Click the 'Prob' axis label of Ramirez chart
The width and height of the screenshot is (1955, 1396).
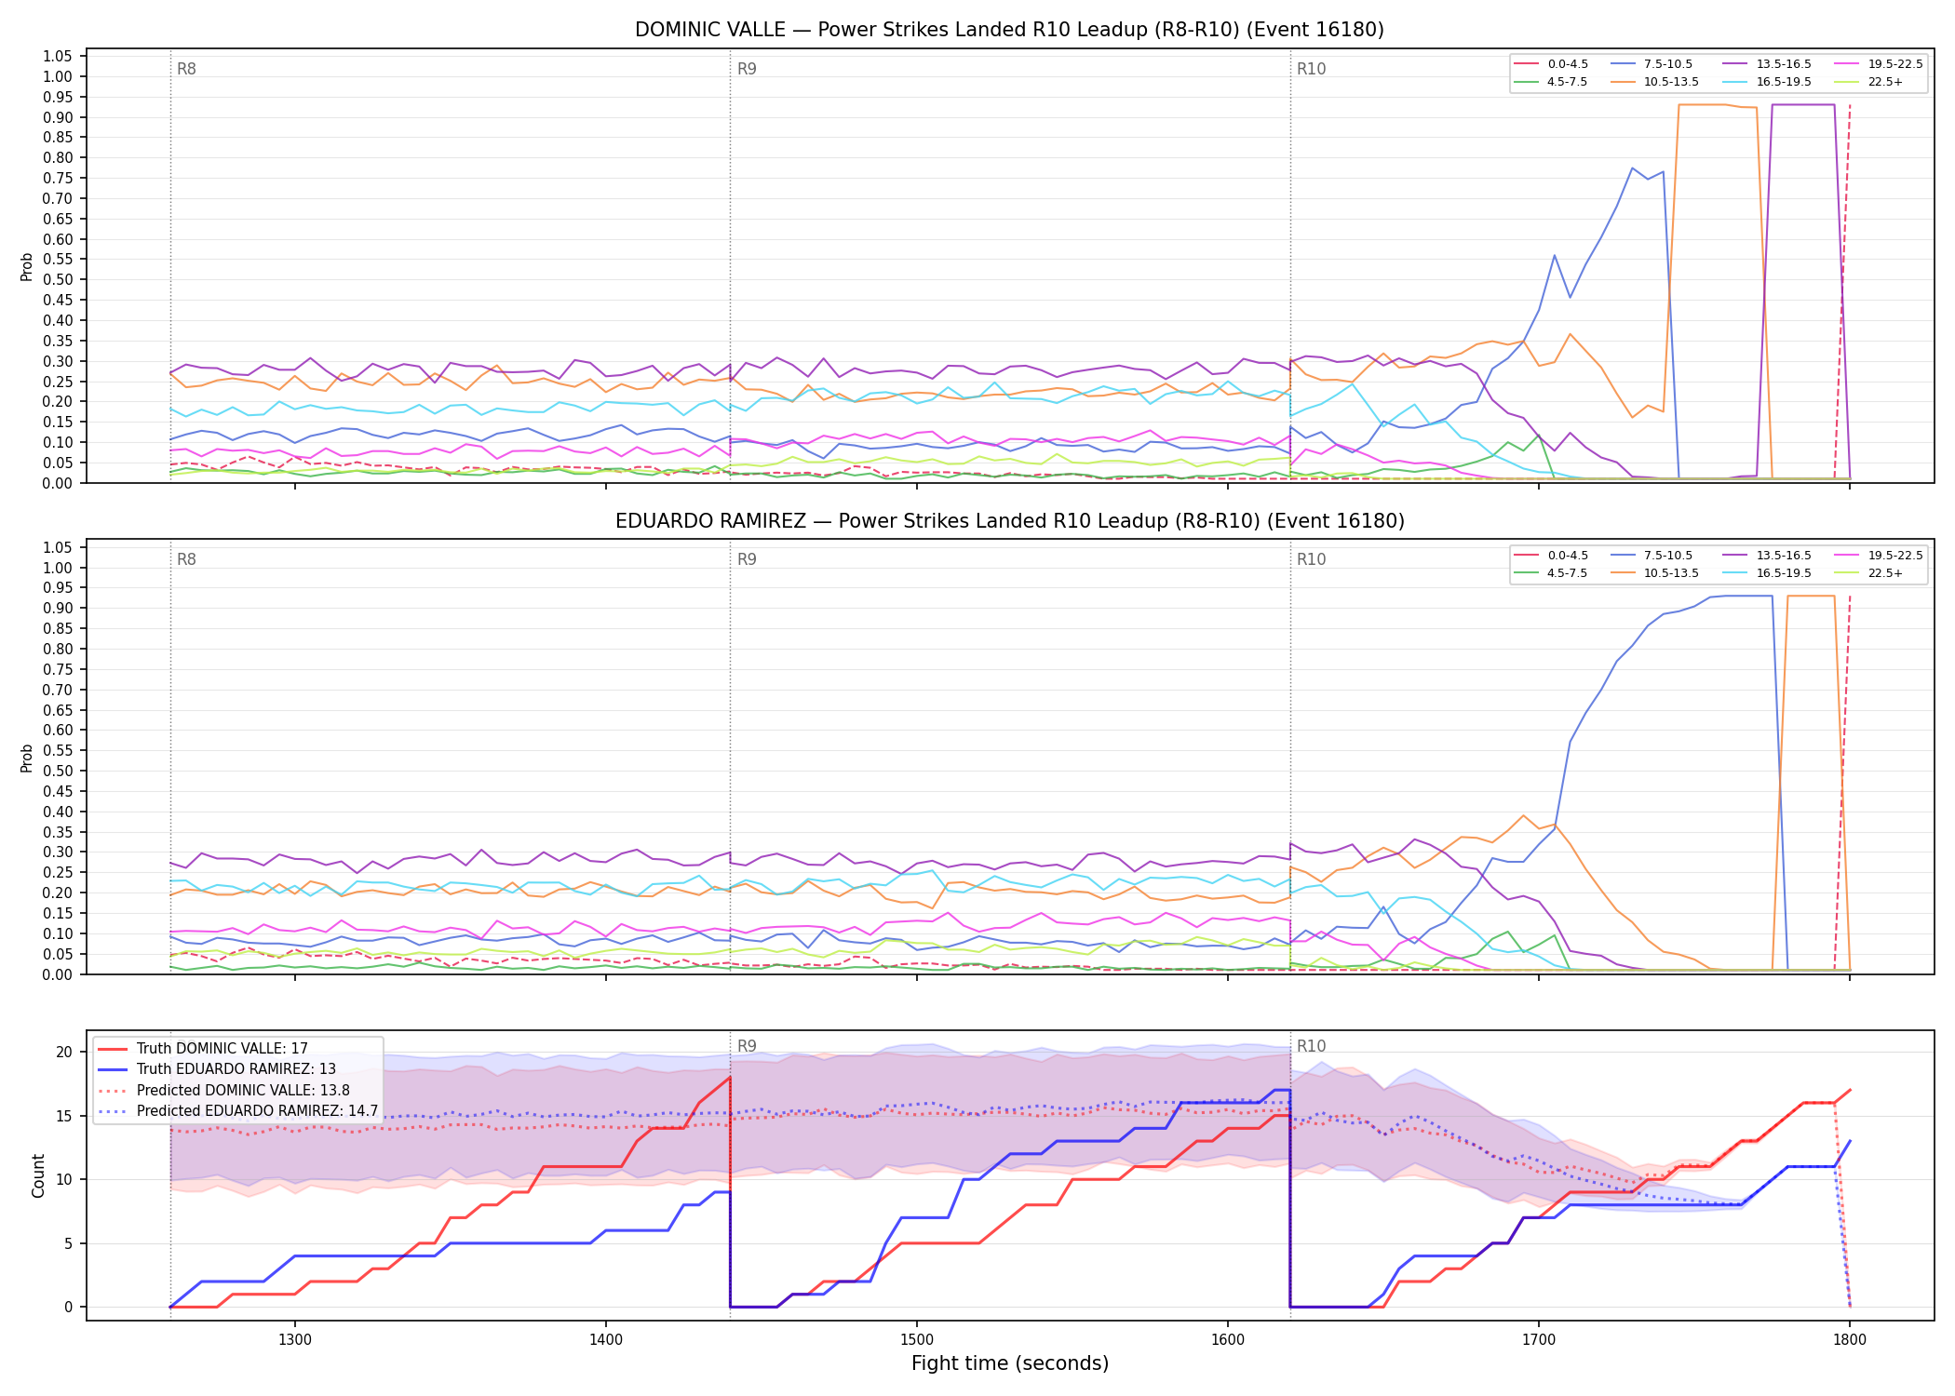tap(27, 758)
